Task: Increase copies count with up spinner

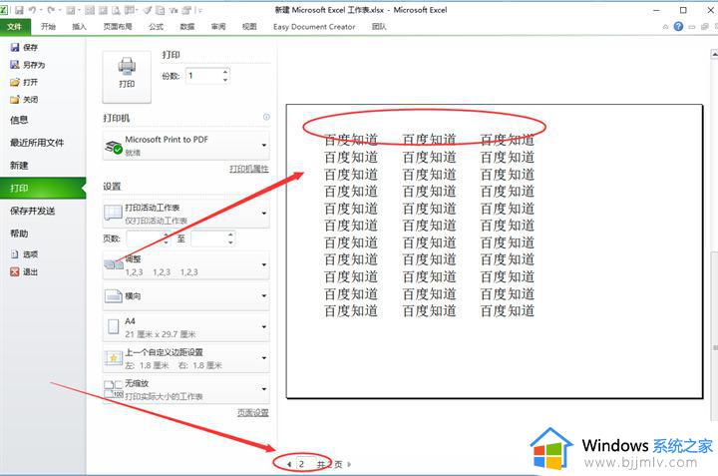Action: 225,72
